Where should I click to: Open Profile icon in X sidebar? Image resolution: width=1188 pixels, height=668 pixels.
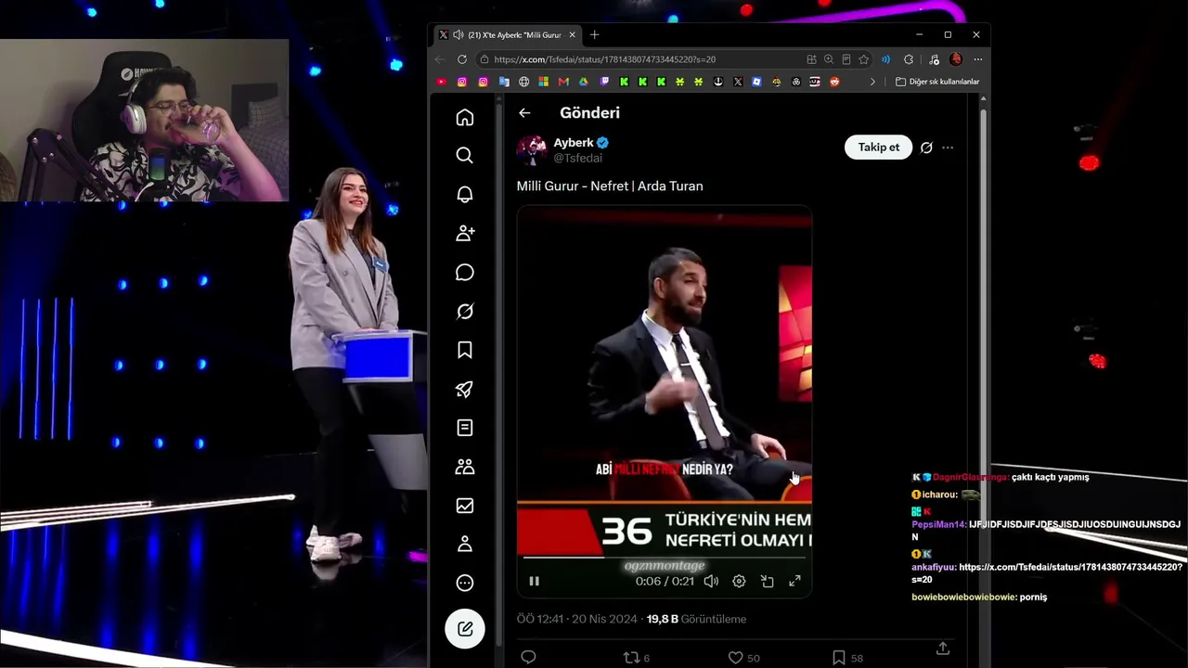(465, 544)
